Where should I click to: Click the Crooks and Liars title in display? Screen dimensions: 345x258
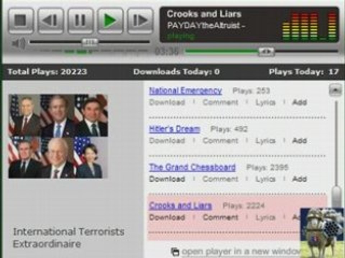pos(204,14)
